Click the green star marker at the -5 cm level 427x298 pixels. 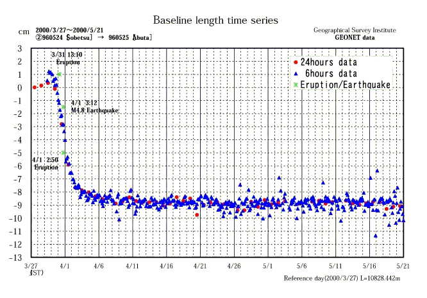click(63, 153)
